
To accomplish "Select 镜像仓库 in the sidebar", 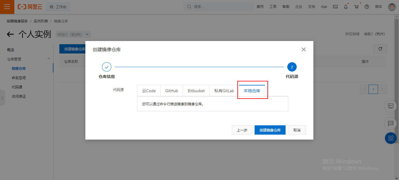I will pos(19,69).
